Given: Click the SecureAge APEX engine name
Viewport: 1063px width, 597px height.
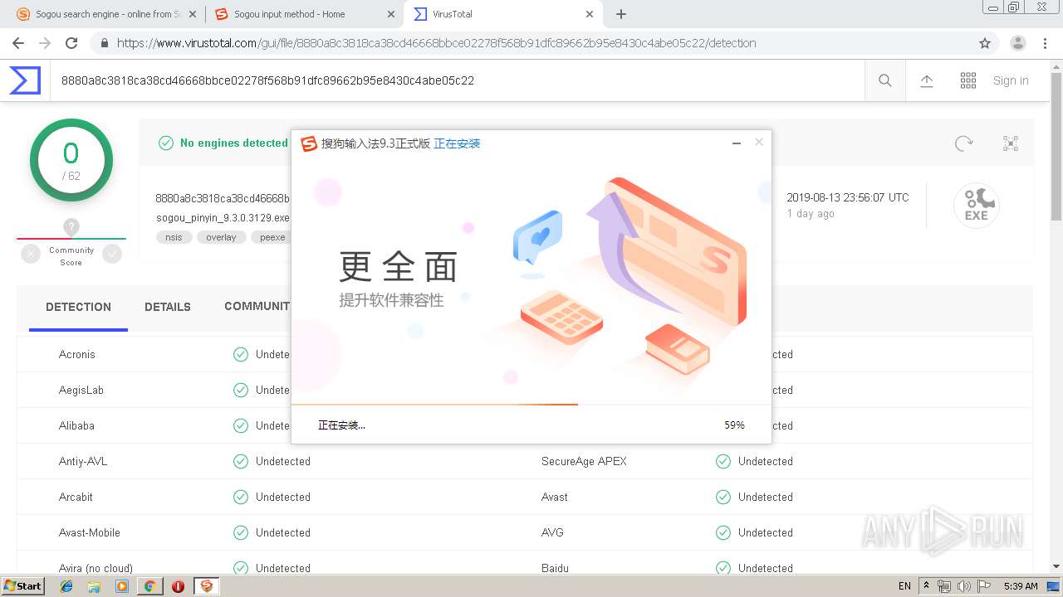Looking at the screenshot, I should [584, 461].
